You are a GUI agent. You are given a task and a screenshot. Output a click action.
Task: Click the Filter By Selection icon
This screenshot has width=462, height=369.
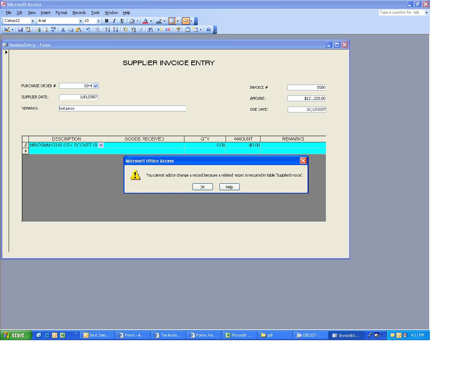125,30
